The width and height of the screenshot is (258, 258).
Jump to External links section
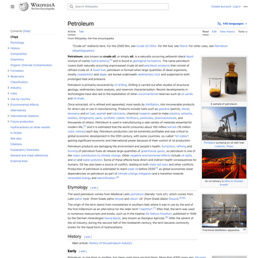click(19, 161)
